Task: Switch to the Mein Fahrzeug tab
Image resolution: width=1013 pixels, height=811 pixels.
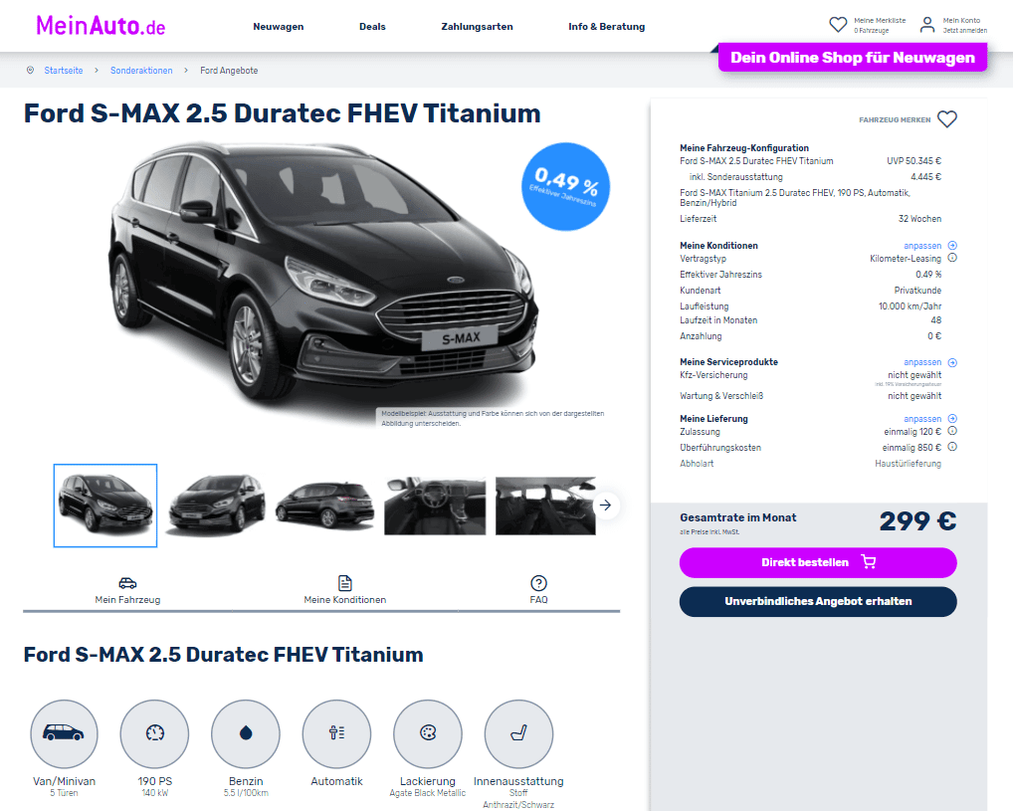Action: pos(128,591)
